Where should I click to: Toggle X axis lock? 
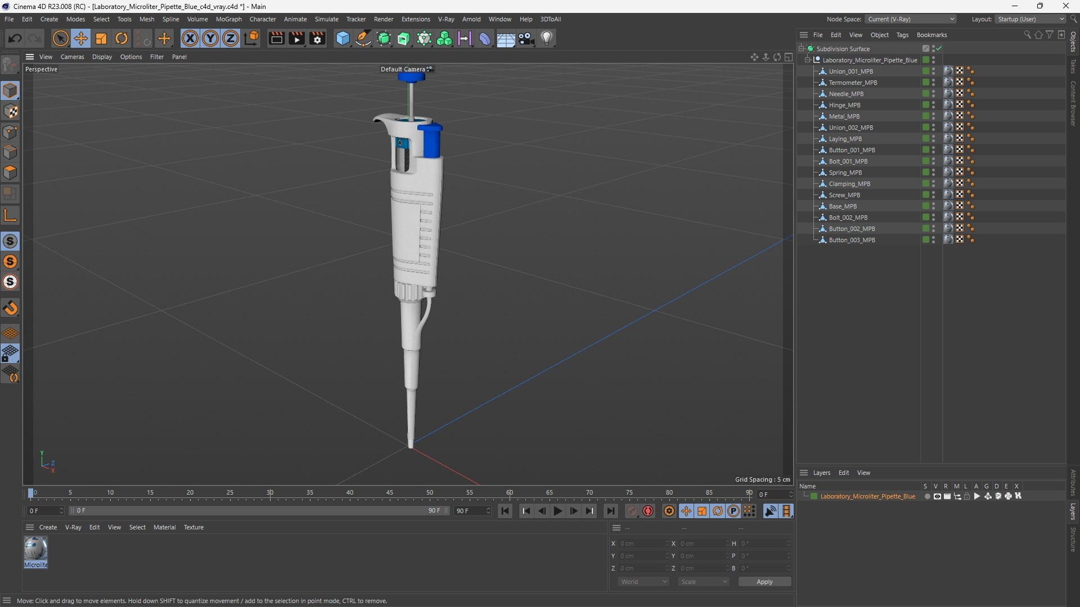190,38
